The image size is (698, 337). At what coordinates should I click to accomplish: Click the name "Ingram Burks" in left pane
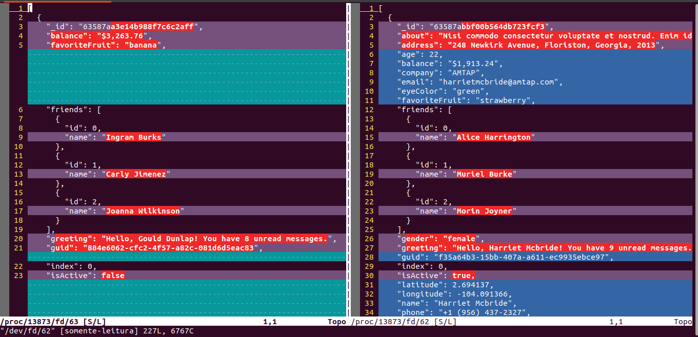(x=133, y=137)
